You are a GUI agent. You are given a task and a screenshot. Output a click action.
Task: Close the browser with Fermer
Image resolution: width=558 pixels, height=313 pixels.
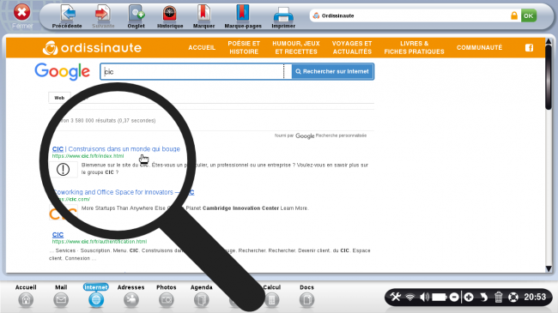[x=22, y=16]
